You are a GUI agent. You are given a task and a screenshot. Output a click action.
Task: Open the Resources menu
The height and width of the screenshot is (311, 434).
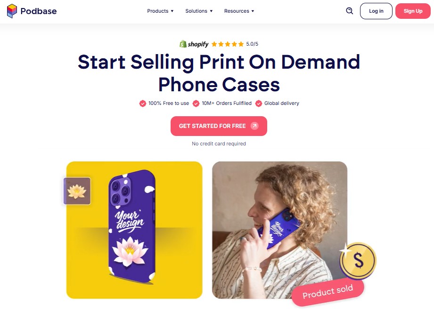click(x=239, y=11)
